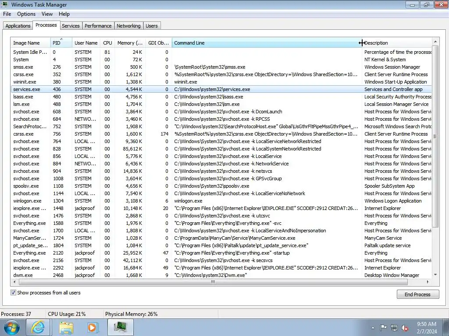Toggle Show processes from all users
Viewport: 449px width, 336px height.
coord(13,293)
